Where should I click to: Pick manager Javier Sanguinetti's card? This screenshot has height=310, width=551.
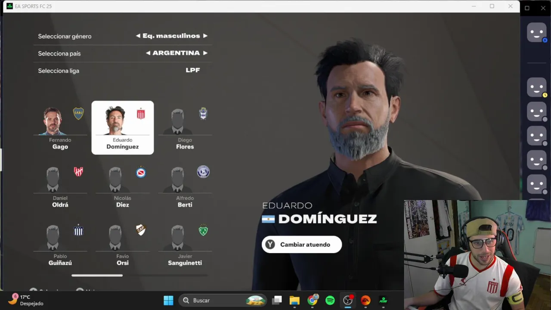tap(185, 245)
